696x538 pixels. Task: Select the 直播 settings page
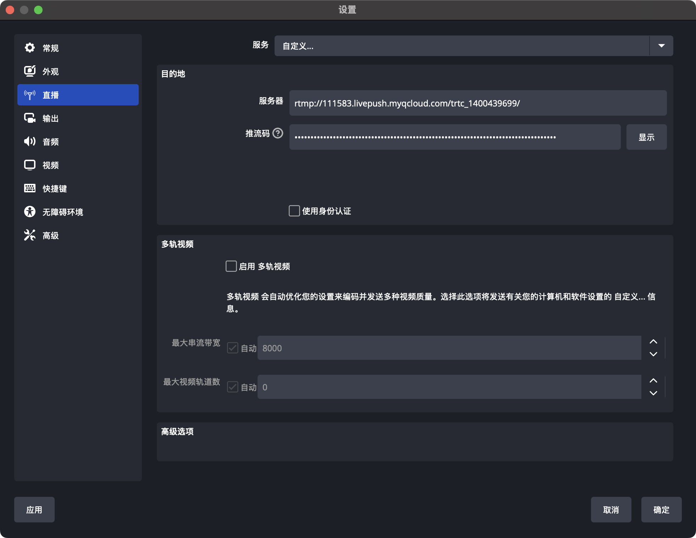78,95
